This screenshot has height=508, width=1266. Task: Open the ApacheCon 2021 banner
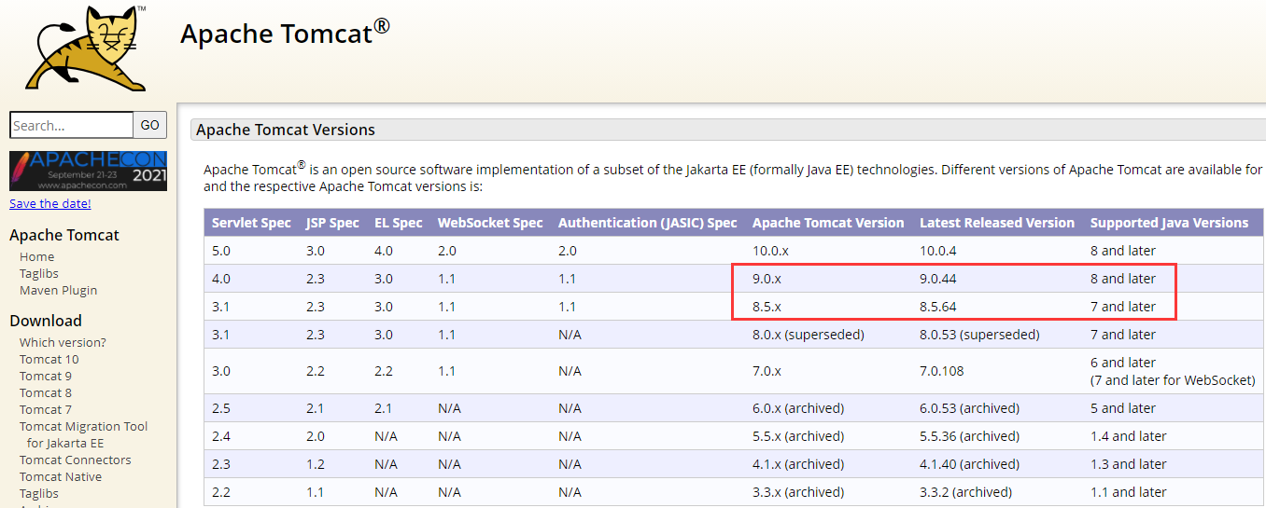[x=88, y=171]
